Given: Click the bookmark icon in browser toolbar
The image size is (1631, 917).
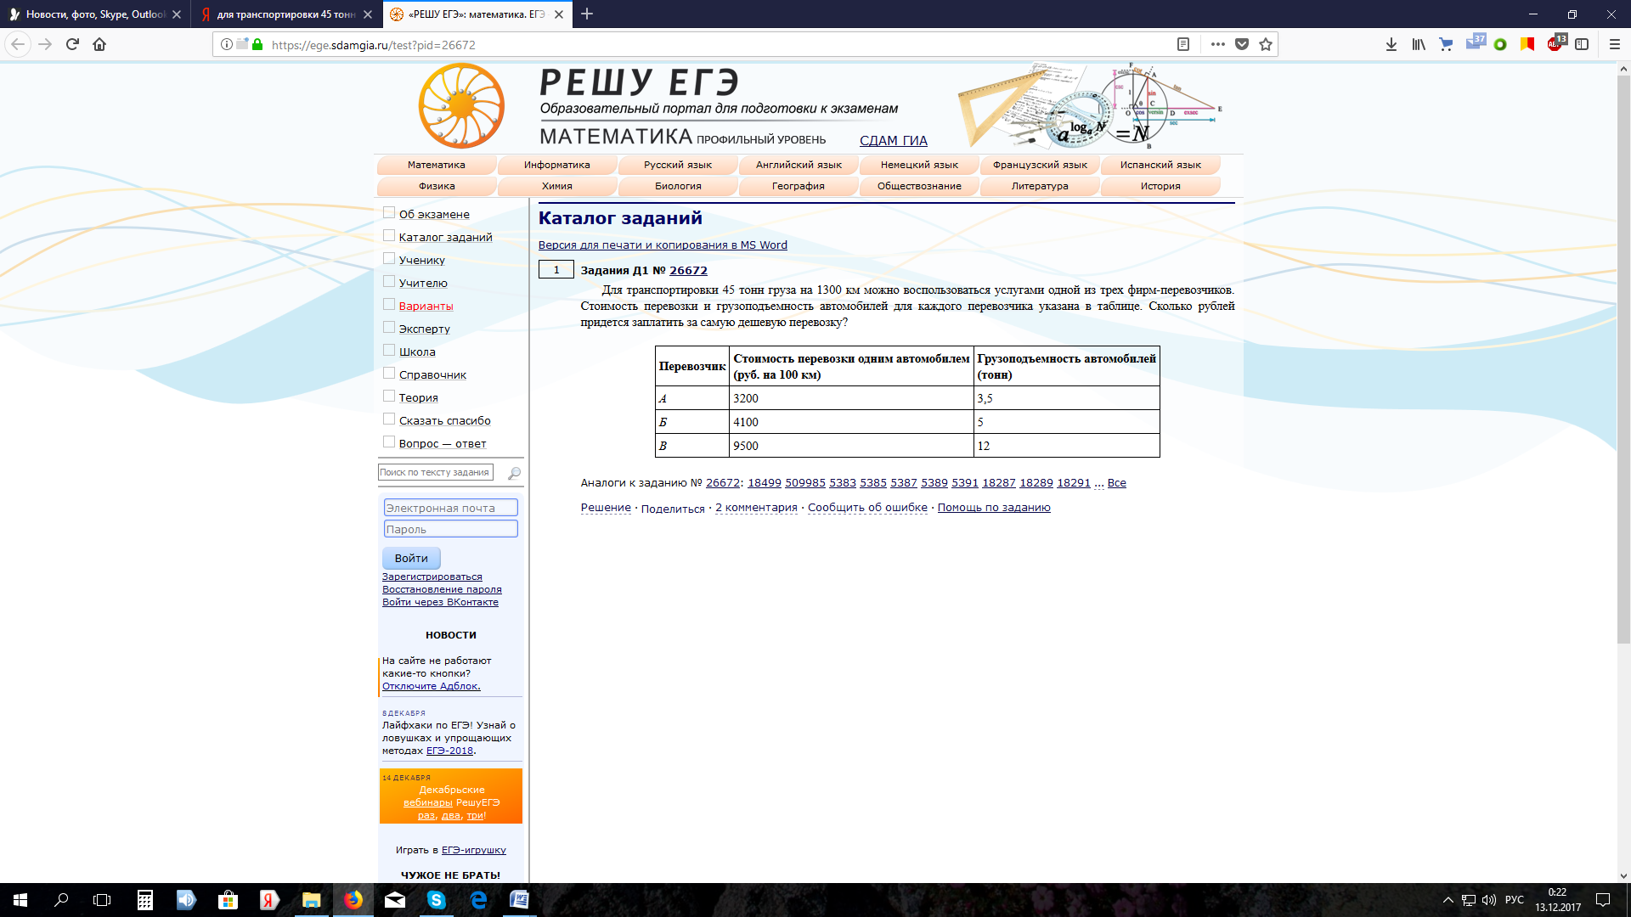Looking at the screenshot, I should 1267,43.
